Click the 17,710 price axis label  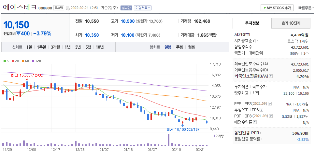coord(215,64)
